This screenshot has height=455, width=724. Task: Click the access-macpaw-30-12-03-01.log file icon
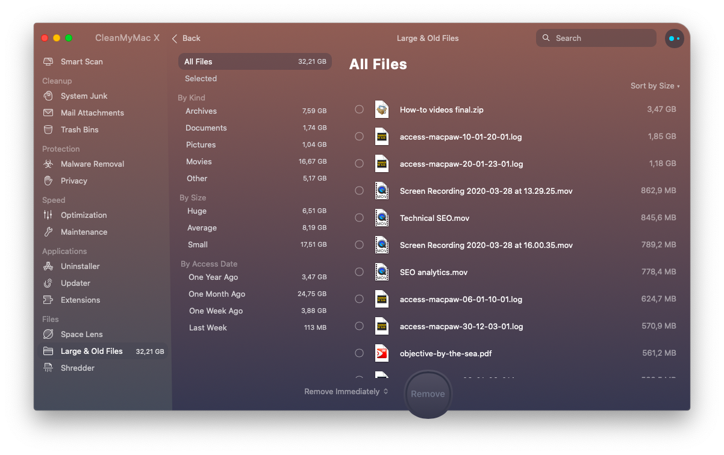382,326
